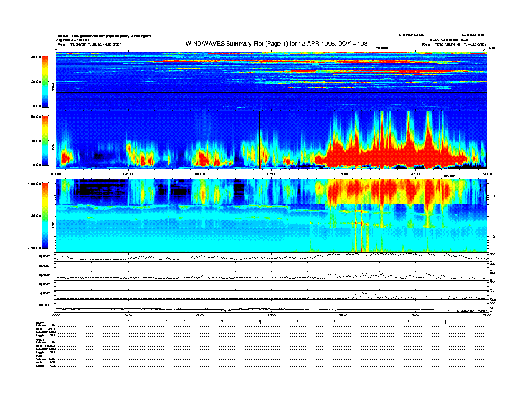Click 20:00 label under the middle spectrogram
The width and height of the screenshot is (525, 405).
pyautogui.click(x=415, y=174)
